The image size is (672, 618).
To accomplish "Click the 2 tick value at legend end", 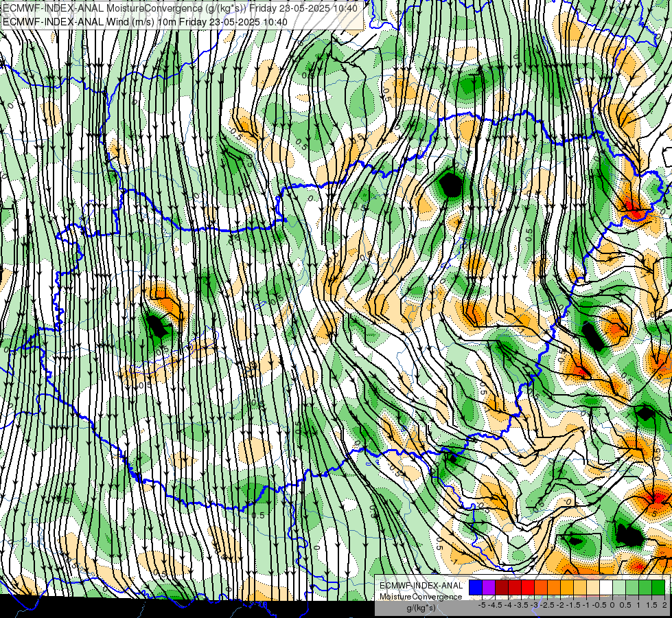I will point(664,605).
